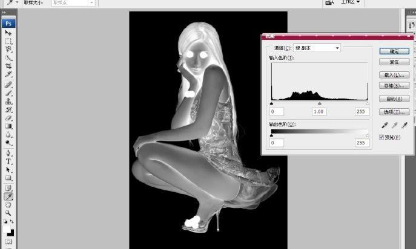Pick the set gray point eyedropper
This screenshot has width=416, height=249.
click(x=394, y=125)
